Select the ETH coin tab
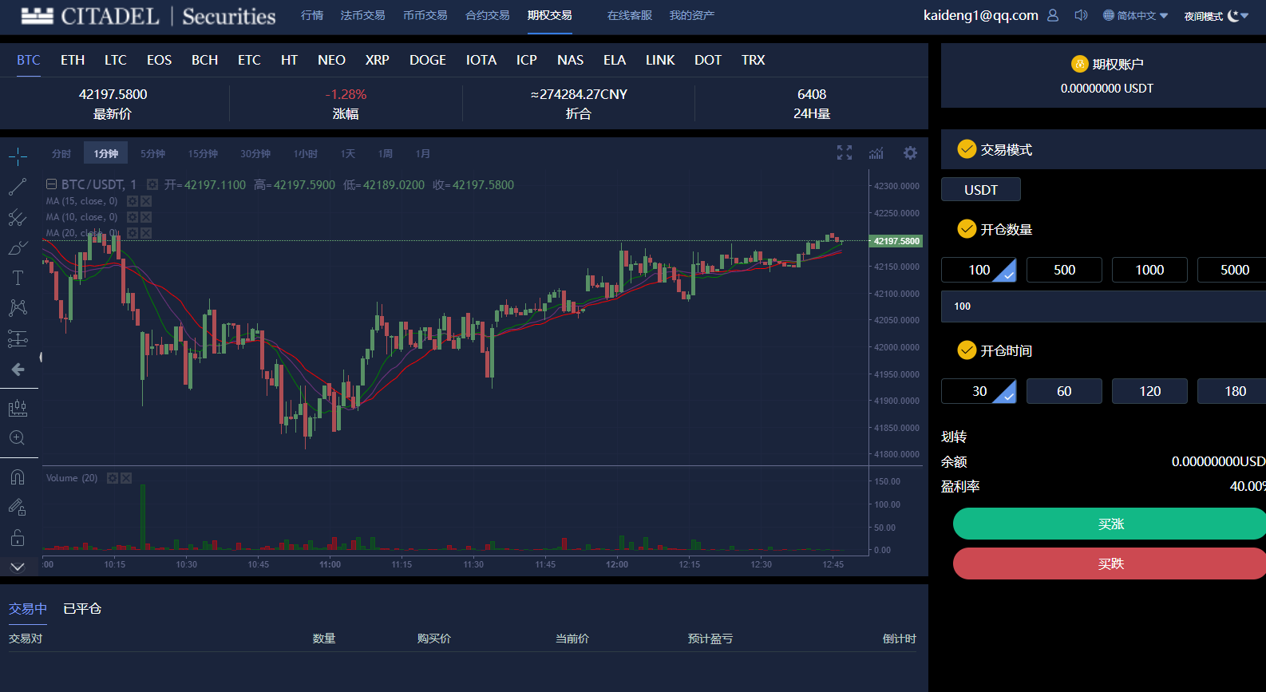Screen dimensions: 1266x692 click(x=73, y=60)
